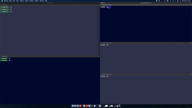This screenshot has width=192, height=108.
Task: Open the Profiles menu
Action: (31, 1)
